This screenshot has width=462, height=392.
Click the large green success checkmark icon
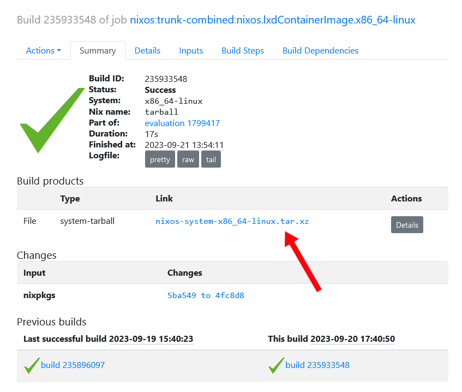tap(52, 120)
